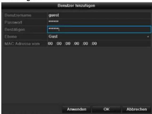
Task: Select the third MAC address octet
Action: click(x=68, y=44)
